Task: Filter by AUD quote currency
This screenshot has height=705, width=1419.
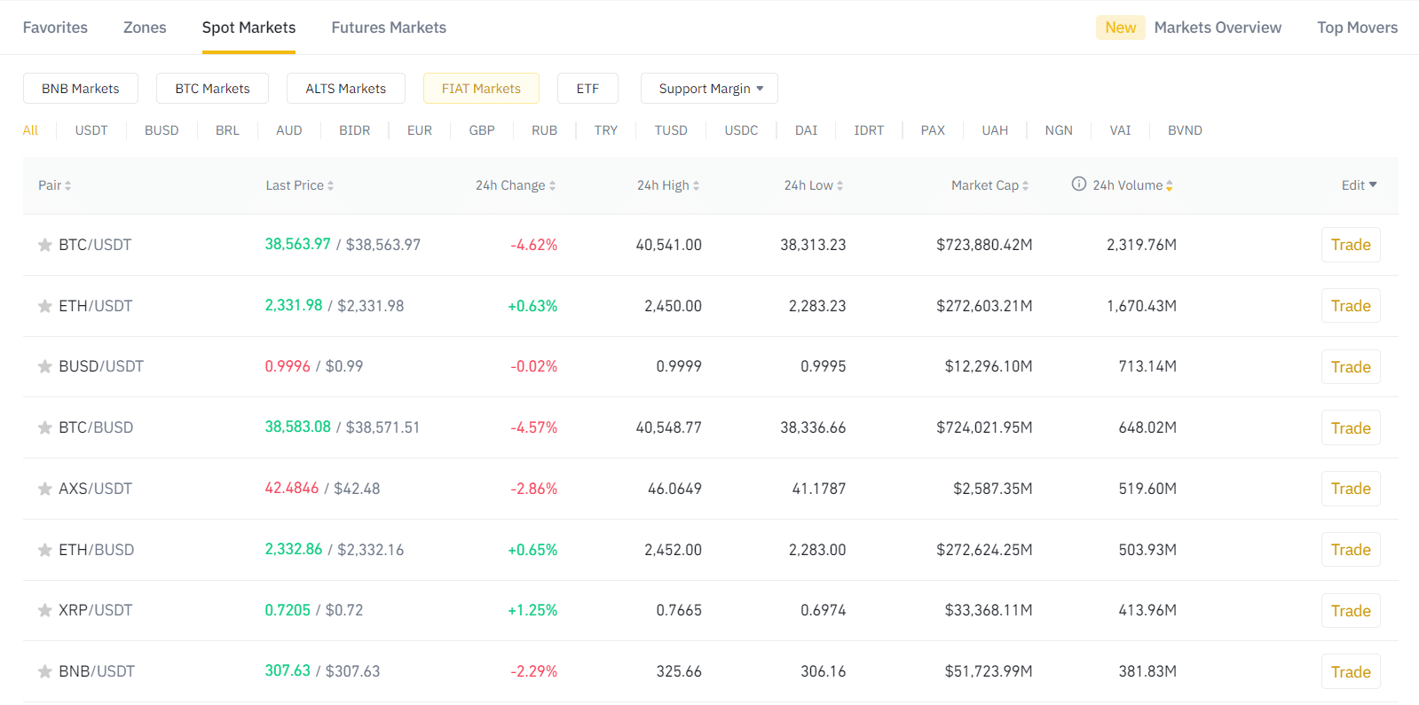Action: [289, 130]
